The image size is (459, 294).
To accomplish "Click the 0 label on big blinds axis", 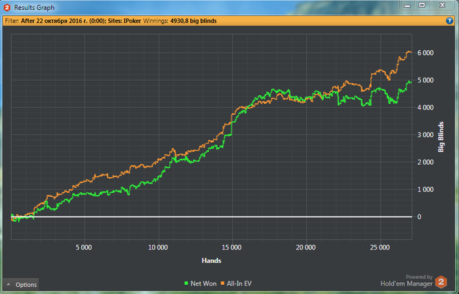I will pyautogui.click(x=419, y=217).
